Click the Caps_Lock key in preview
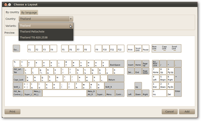The width and height of the screenshot is (201, 121). [x=20, y=78]
